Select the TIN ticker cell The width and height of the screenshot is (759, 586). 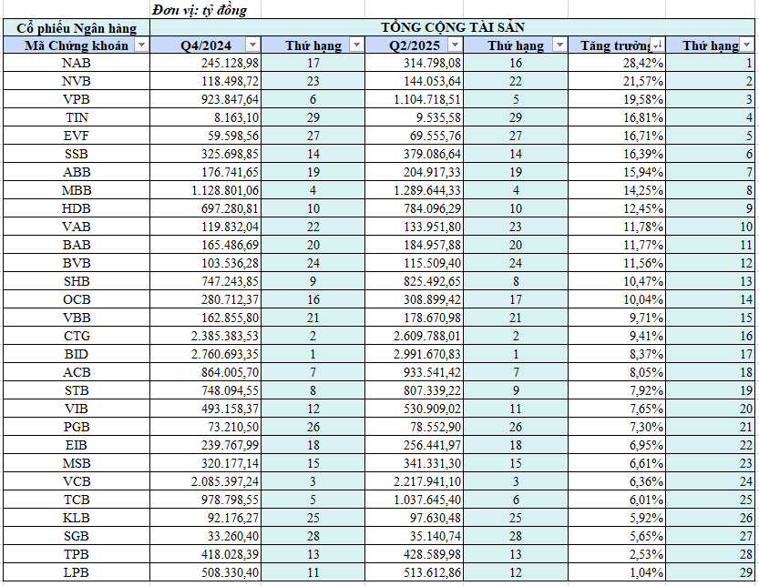coord(77,117)
